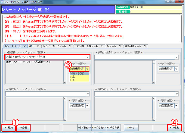Select 1:上 in the open list
Viewport: 185px width, 133px height.
coord(79,77)
